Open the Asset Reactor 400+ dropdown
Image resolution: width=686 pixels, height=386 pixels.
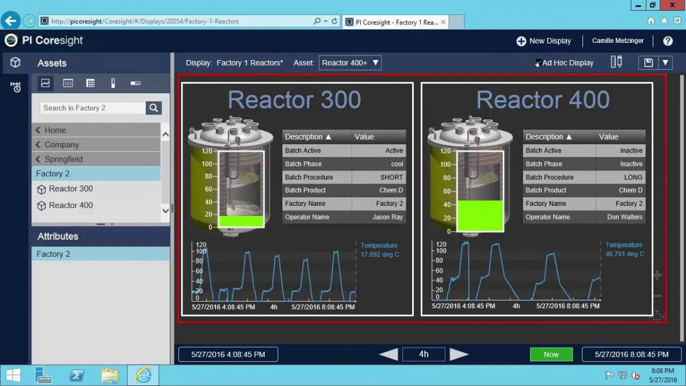350,63
